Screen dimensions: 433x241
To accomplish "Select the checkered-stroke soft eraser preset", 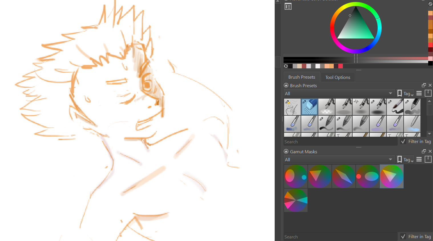I will click(x=327, y=107).
